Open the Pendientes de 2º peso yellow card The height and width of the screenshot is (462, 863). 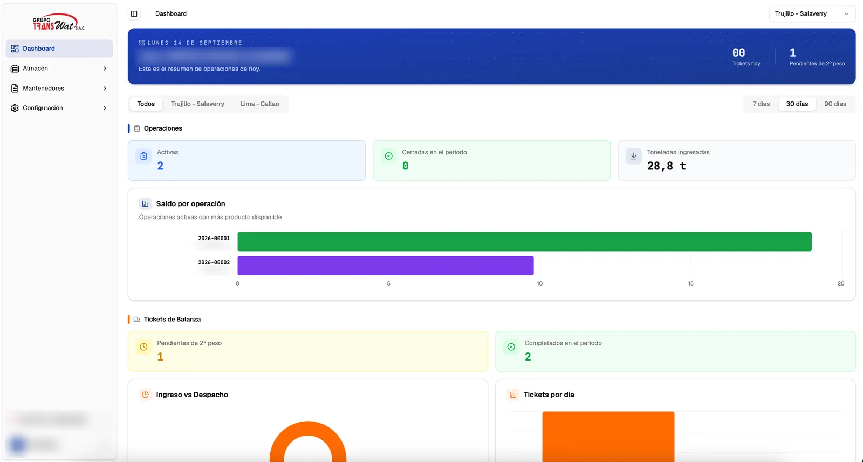point(308,351)
